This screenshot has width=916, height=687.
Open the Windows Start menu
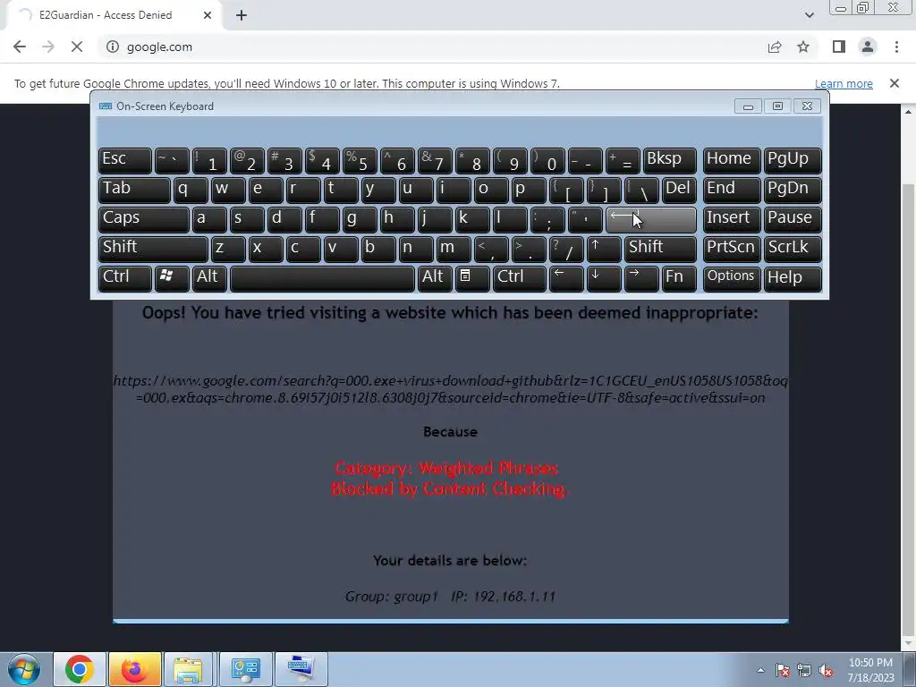pyautogui.click(x=24, y=669)
